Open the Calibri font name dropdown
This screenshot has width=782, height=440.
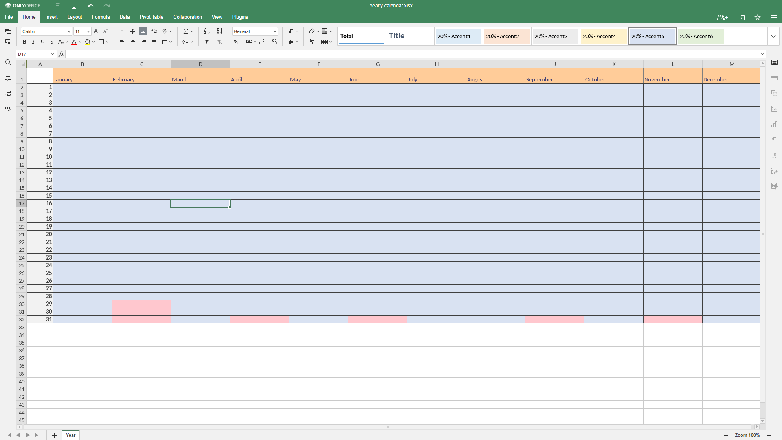pos(69,31)
